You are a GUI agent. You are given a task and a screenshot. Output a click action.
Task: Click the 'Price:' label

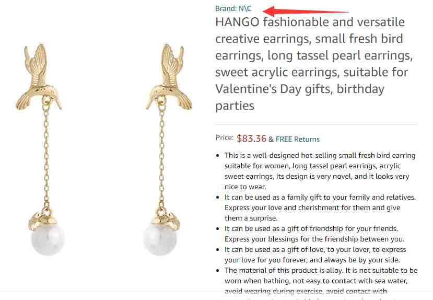[x=224, y=137]
